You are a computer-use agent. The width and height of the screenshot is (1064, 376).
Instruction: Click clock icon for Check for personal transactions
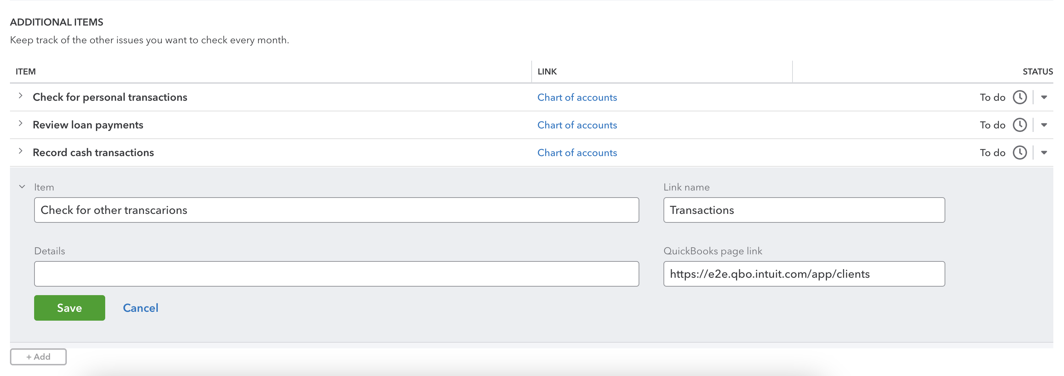point(1019,97)
